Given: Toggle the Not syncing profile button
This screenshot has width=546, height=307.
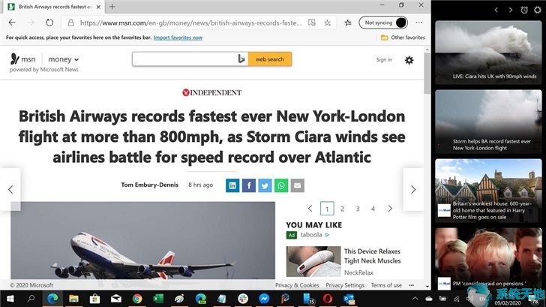Looking at the screenshot, I should 383,23.
